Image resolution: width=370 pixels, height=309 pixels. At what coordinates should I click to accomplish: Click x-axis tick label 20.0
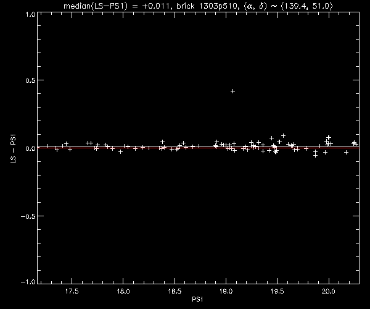click(x=329, y=291)
